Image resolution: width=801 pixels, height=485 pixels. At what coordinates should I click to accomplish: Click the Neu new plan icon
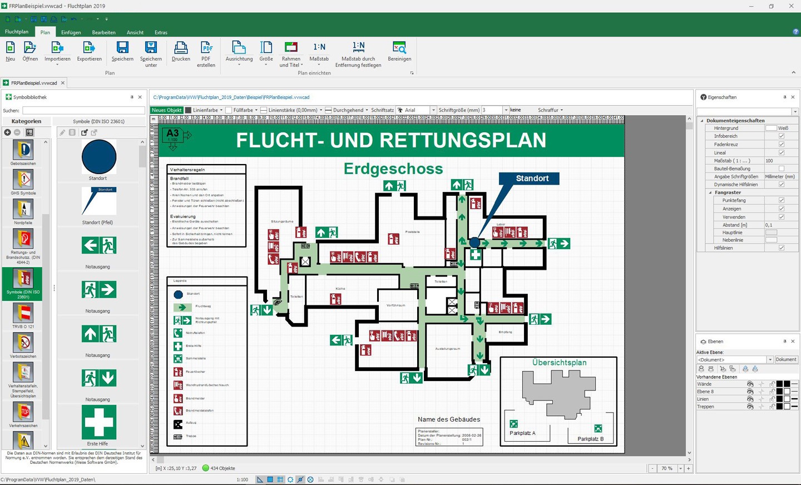point(11,51)
